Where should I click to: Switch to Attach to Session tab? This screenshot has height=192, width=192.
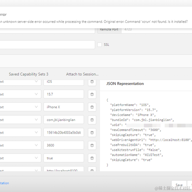pos(82,74)
